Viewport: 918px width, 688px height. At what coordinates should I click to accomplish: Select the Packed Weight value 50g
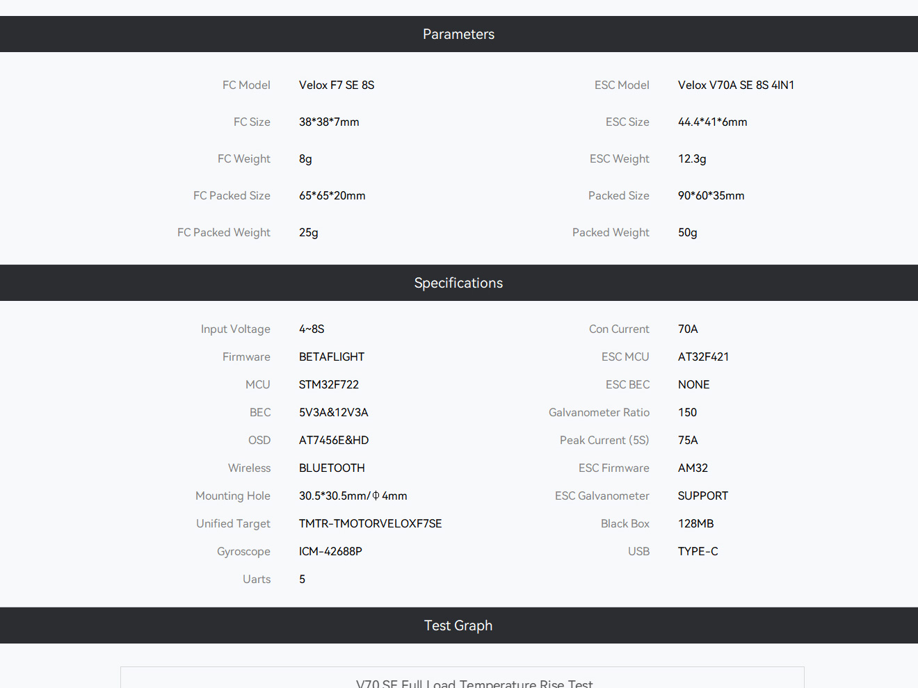pyautogui.click(x=687, y=232)
